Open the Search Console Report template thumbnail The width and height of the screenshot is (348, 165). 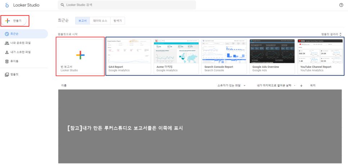pos(224,51)
